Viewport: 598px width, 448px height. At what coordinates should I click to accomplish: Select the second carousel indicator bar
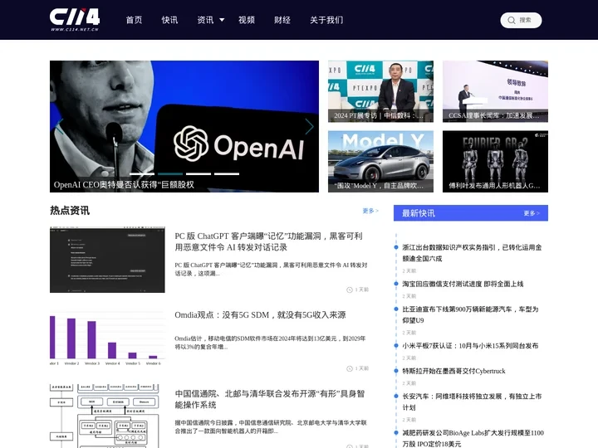[170, 173]
